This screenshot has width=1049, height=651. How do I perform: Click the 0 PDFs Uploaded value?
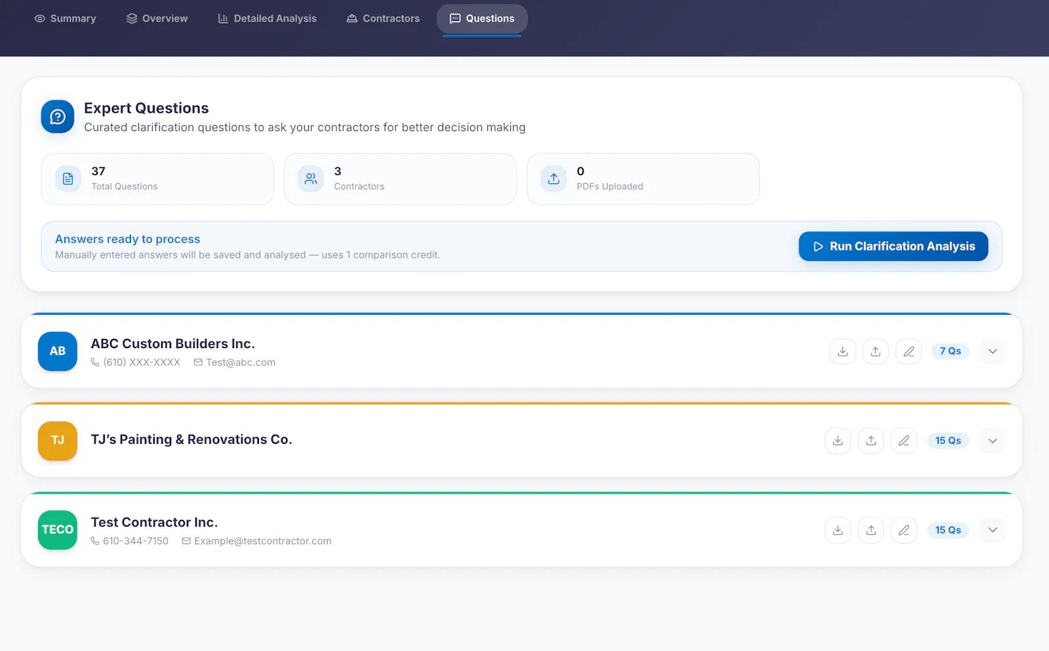[x=580, y=171]
